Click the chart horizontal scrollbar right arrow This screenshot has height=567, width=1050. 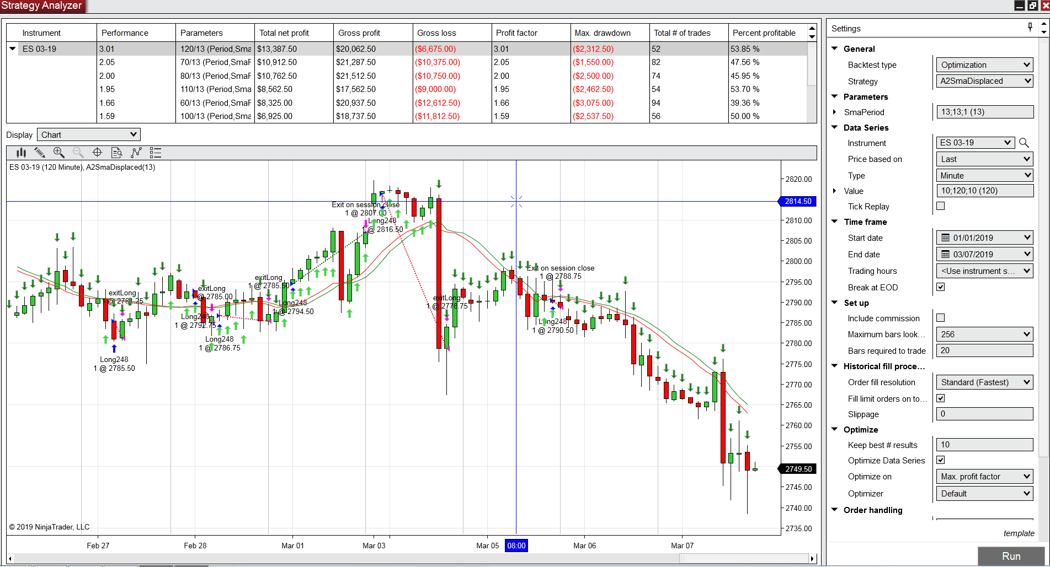tap(812, 559)
